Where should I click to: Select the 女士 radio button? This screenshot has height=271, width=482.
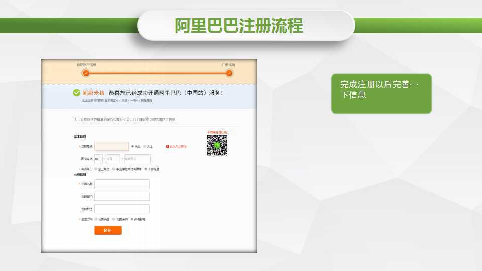[x=145, y=146]
